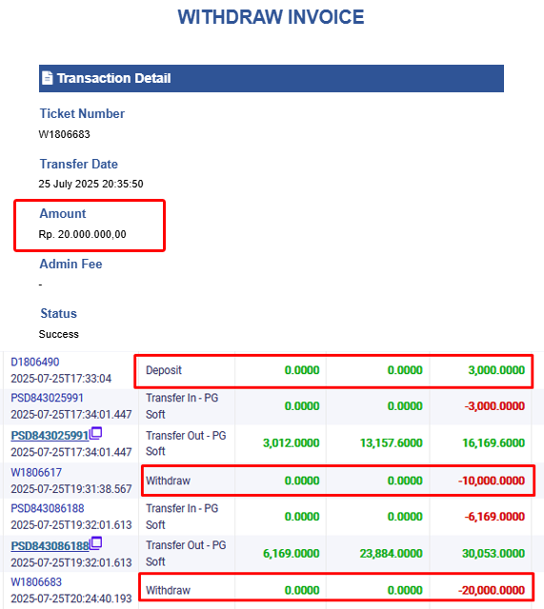The width and height of the screenshot is (544, 609).
Task: Select the -3,000.0000 transfer in amount
Action: [494, 406]
